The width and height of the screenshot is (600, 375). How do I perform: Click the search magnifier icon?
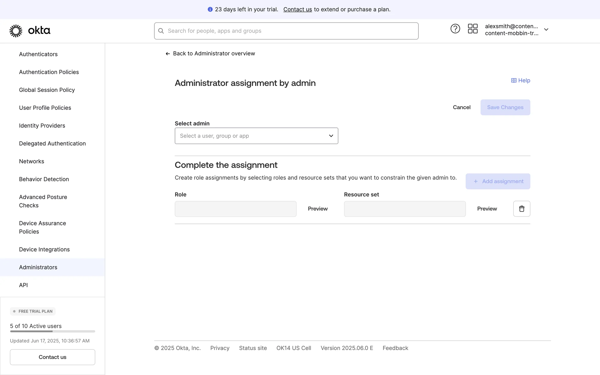pyautogui.click(x=161, y=31)
